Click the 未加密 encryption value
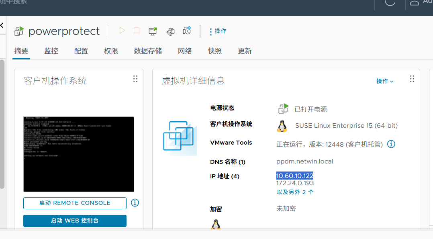 tap(286, 208)
